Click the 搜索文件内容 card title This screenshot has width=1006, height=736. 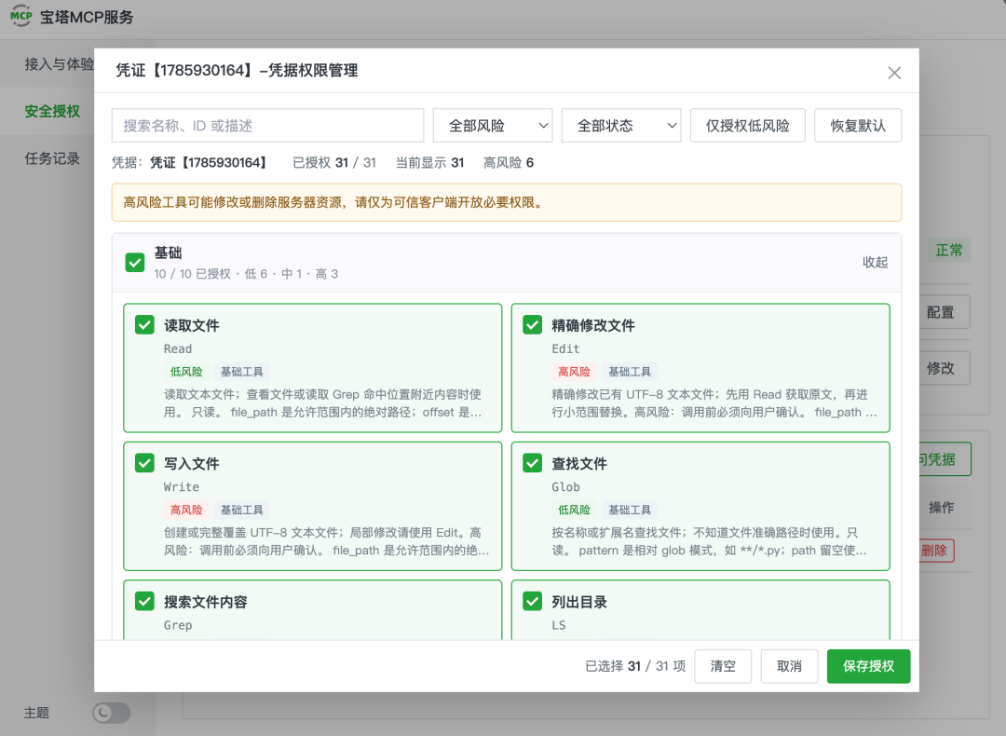pyautogui.click(x=206, y=602)
